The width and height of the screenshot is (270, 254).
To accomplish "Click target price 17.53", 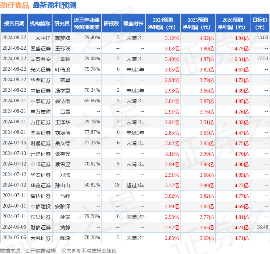I will coord(262,58).
